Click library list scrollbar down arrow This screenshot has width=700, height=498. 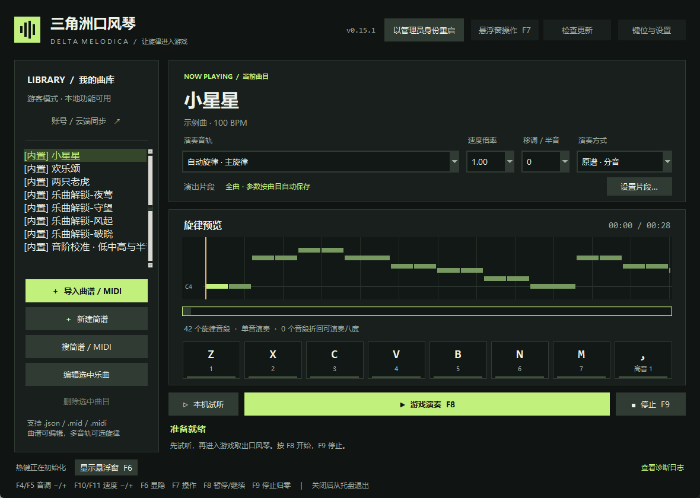point(151,265)
